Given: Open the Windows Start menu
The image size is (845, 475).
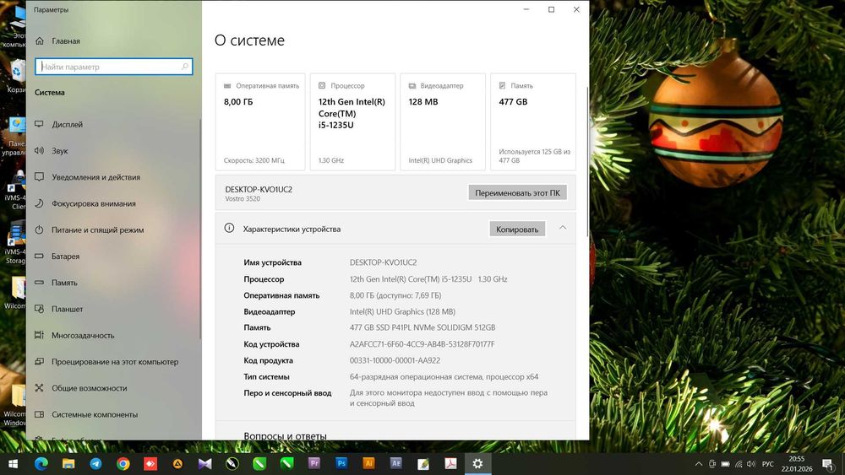Looking at the screenshot, I should click(13, 464).
